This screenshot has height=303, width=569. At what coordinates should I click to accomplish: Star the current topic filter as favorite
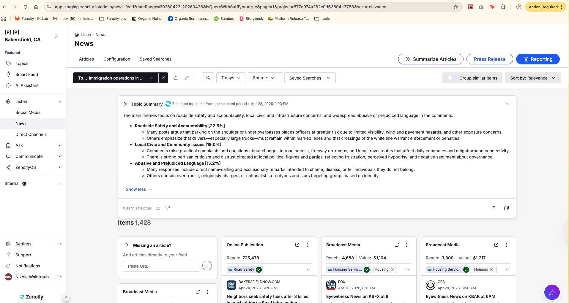pos(176,78)
